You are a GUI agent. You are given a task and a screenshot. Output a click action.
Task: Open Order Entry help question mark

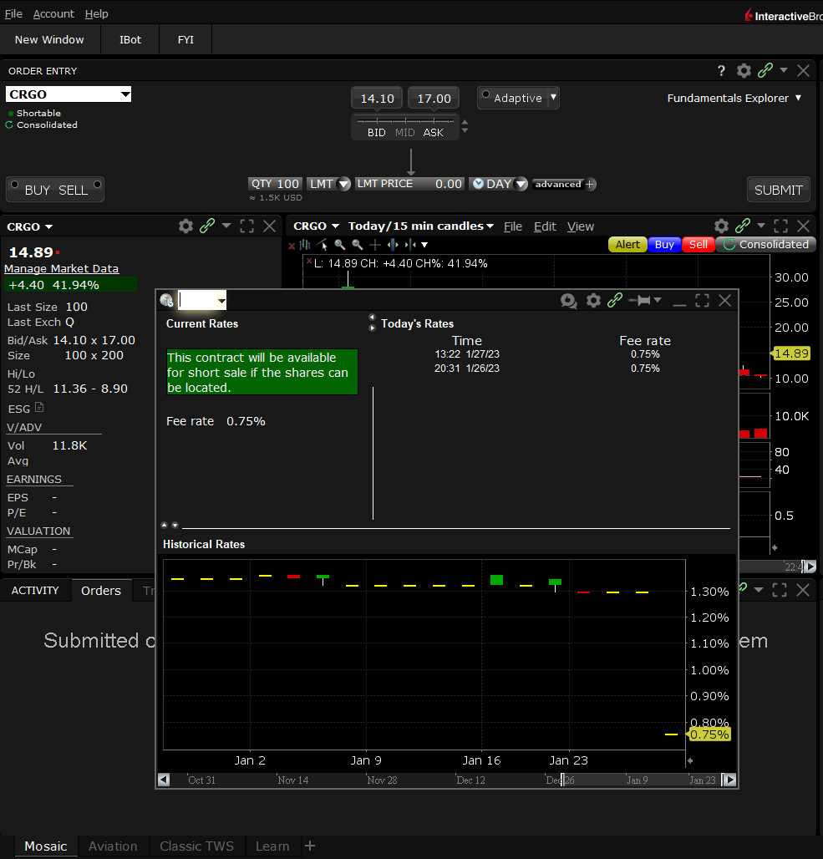point(721,71)
